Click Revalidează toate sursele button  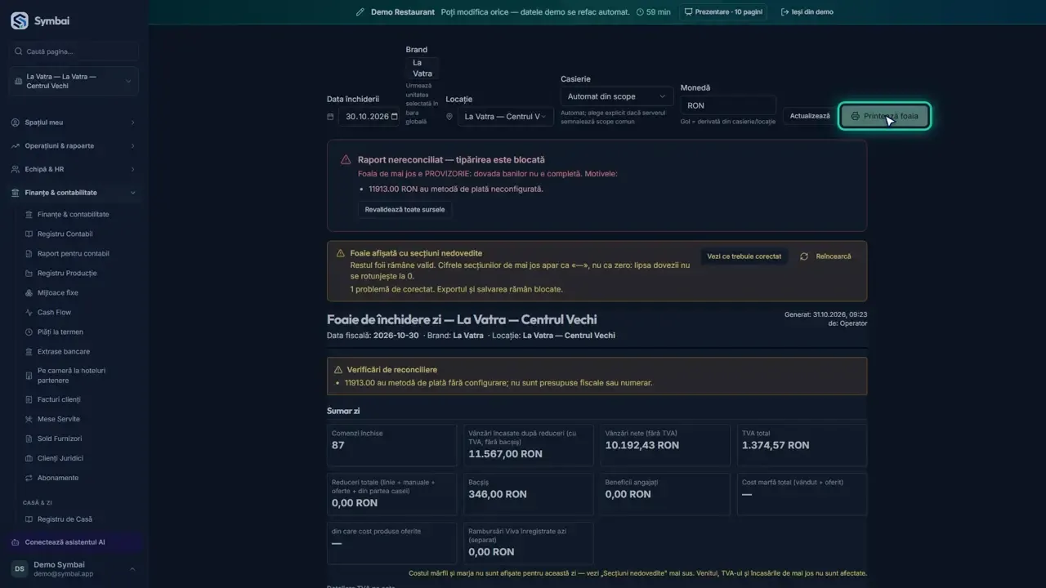[405, 210]
